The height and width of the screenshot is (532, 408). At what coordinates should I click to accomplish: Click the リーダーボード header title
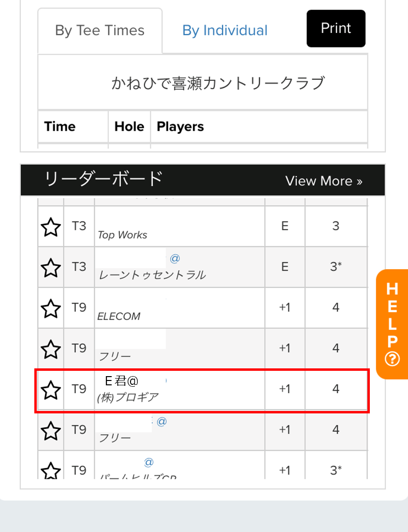click(x=104, y=179)
